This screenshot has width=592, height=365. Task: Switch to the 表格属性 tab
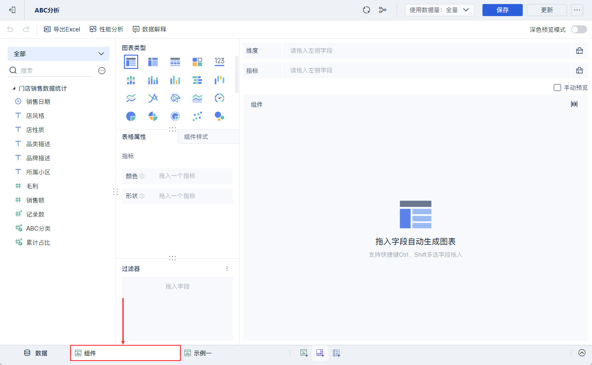134,137
